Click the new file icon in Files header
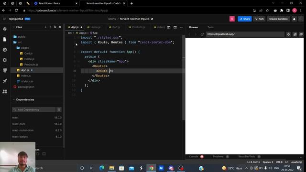 pyautogui.click(x=55, y=27)
